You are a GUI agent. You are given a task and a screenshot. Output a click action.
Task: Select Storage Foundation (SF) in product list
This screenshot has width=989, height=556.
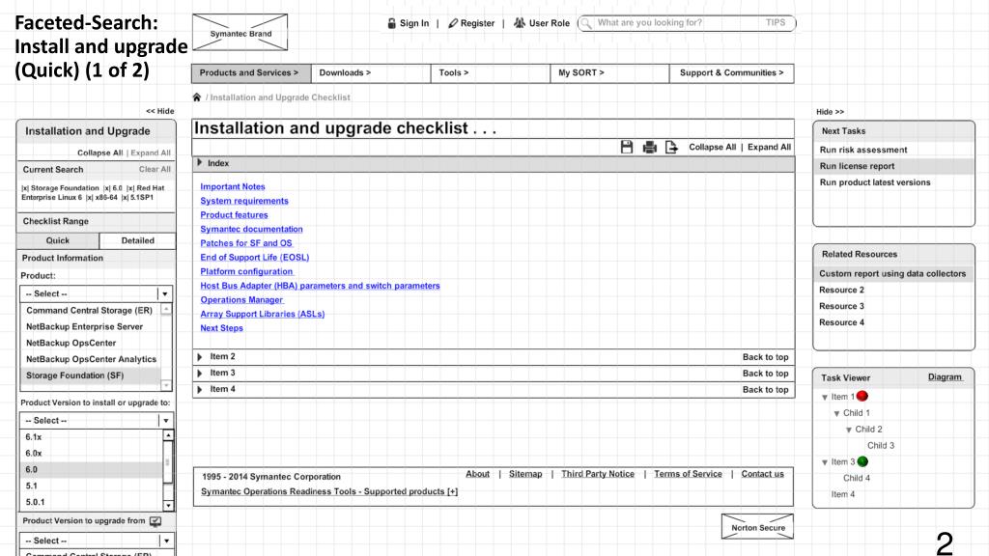(x=92, y=375)
